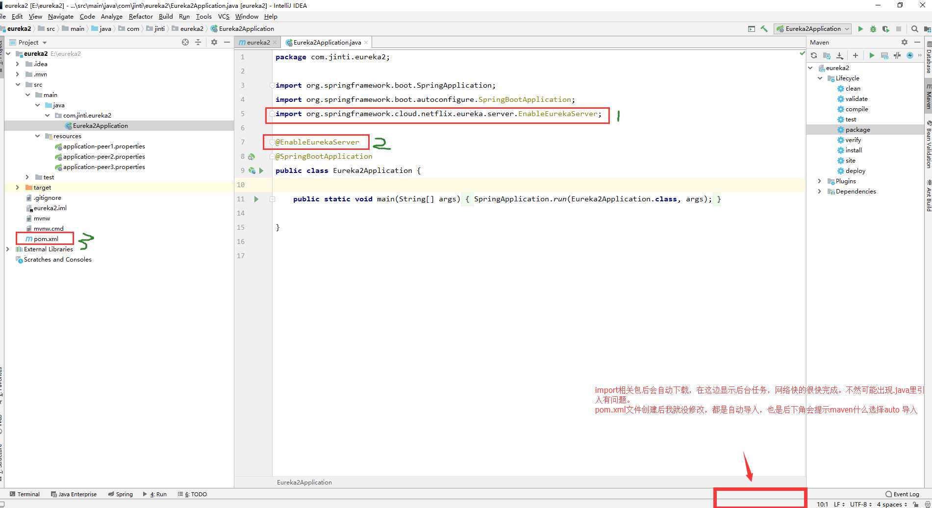Run Maven build green arrow in Maven panel
Screen dimensions: 932x508
(872, 55)
